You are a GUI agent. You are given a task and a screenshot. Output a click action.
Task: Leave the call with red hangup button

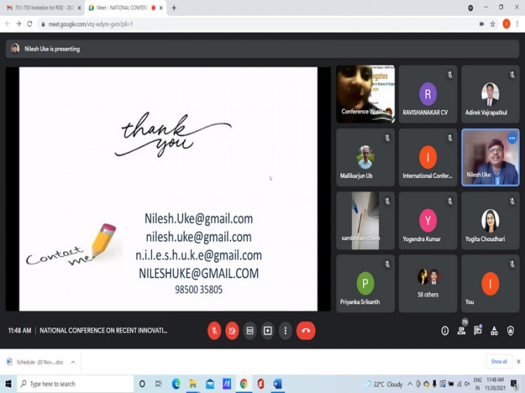click(306, 331)
